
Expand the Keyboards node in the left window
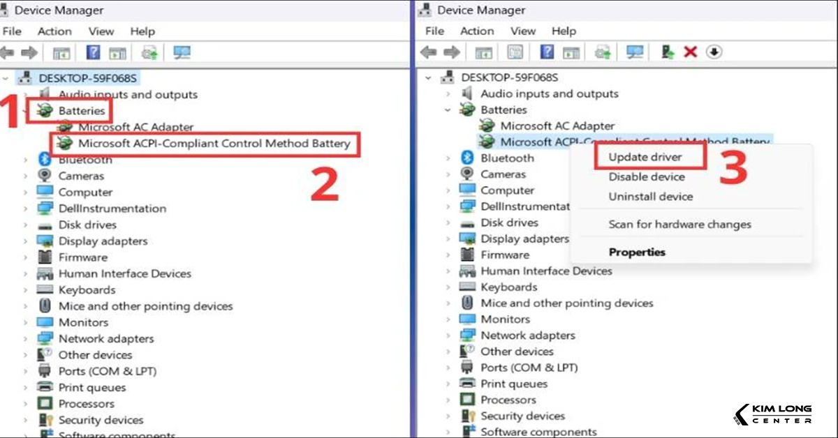tap(27, 290)
